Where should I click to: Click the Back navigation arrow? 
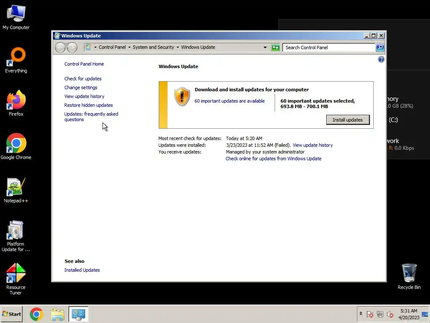(x=60, y=48)
